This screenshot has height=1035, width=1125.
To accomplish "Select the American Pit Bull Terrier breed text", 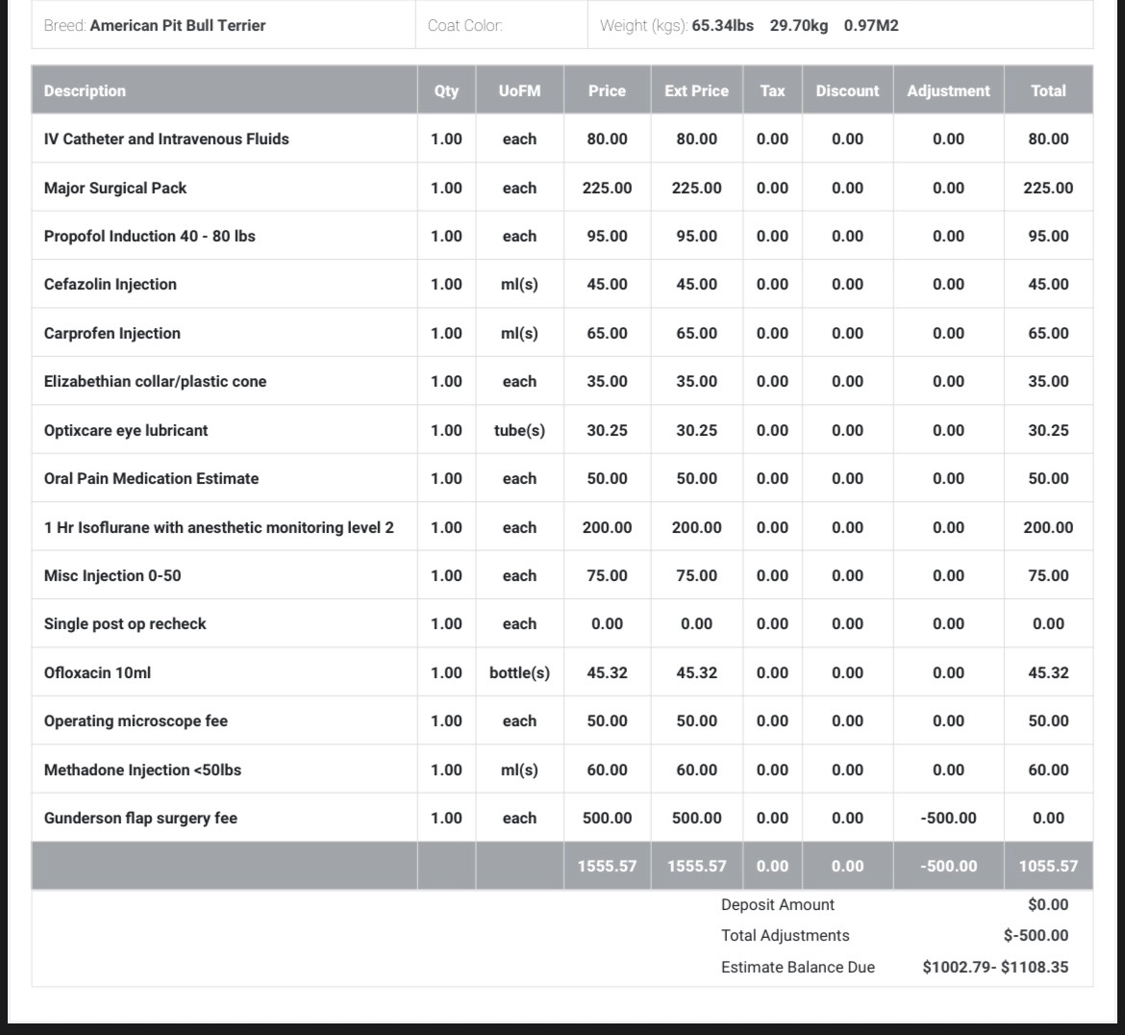I will pyautogui.click(x=177, y=25).
